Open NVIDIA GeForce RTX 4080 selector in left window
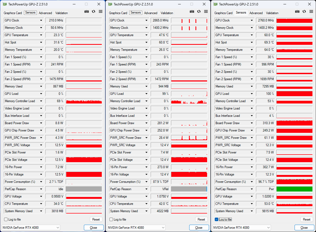This screenshot has height=232, width=316. tap(31, 228)
